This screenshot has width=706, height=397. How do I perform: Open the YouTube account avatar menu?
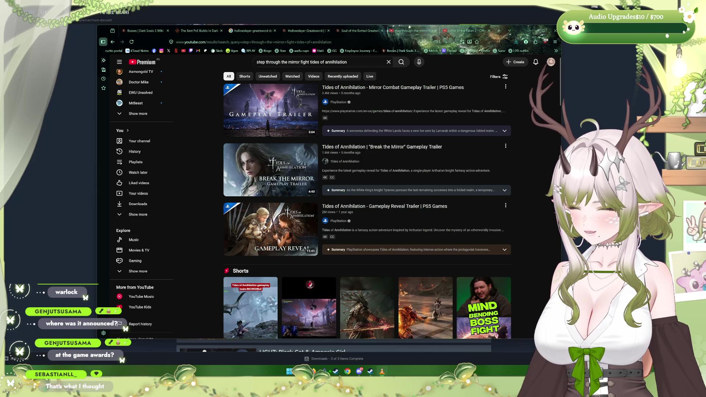pos(550,62)
